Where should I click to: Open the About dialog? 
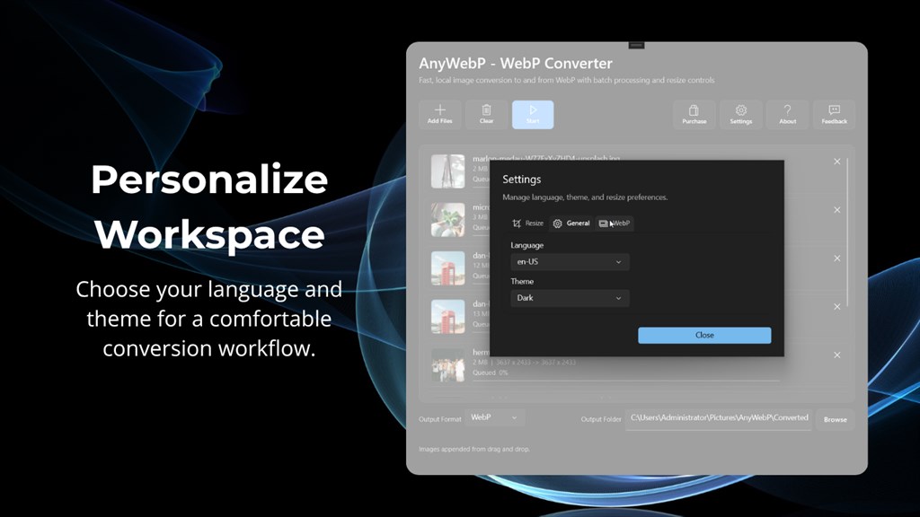pos(787,114)
